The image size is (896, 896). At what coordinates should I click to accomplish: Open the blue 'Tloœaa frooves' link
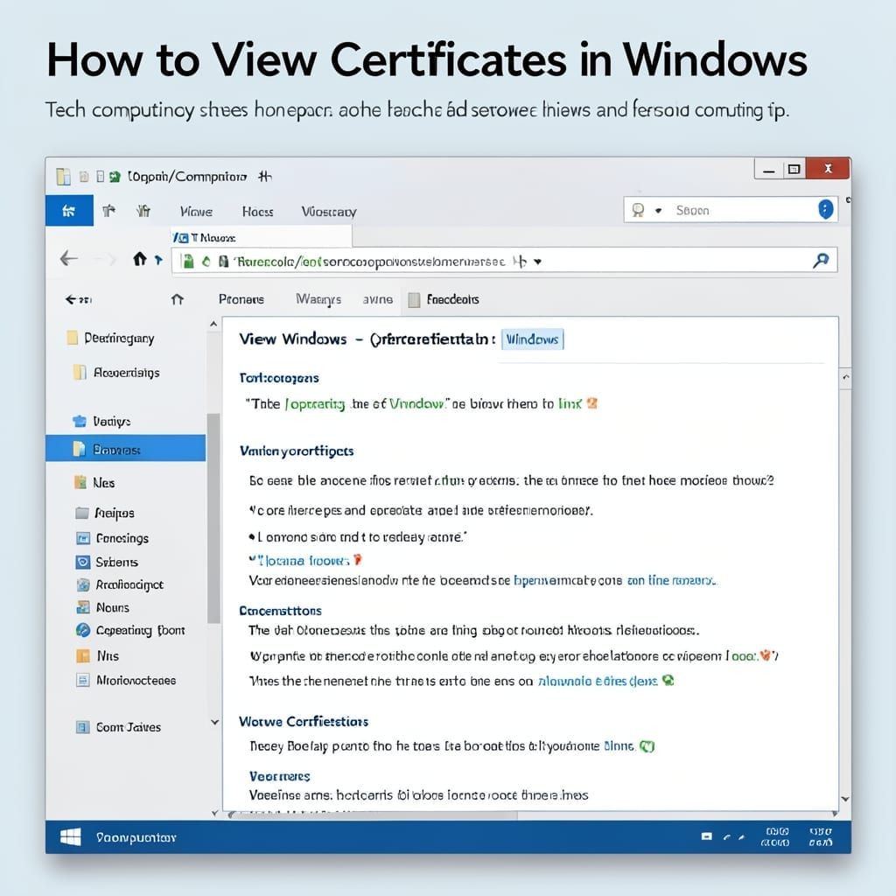304,561
